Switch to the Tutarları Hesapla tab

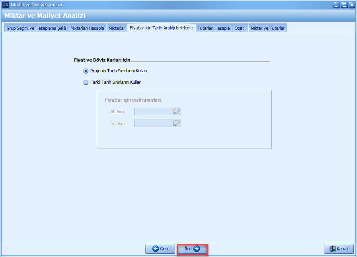[214, 28]
